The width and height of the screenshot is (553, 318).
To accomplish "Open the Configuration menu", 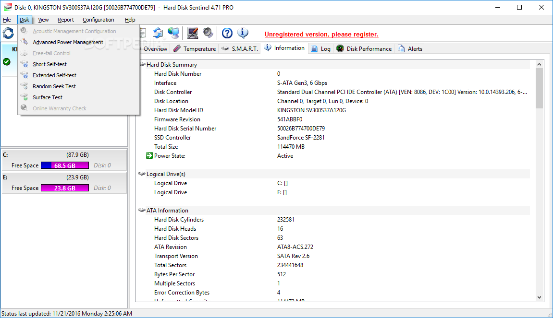I will tap(98, 20).
